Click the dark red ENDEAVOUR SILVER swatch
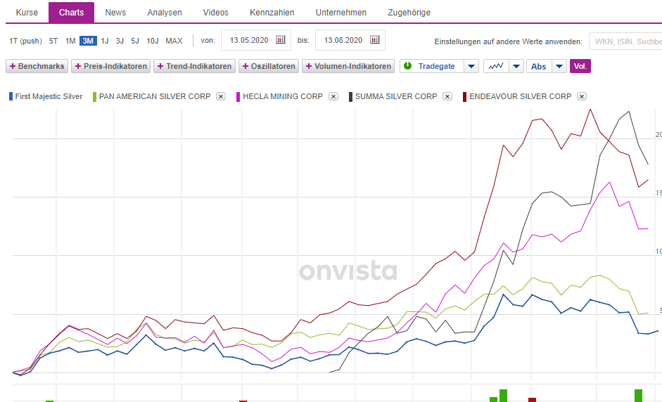 pyautogui.click(x=465, y=96)
